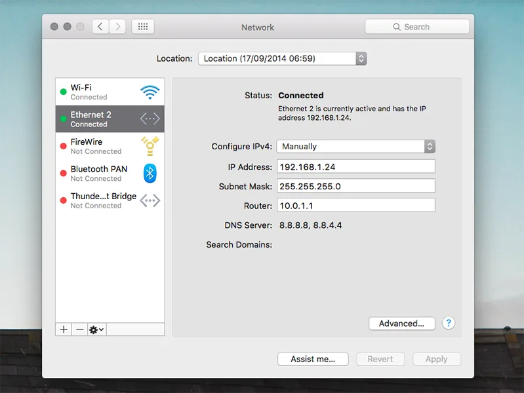Open the Configure IPv4 dropdown
524x393 pixels.
pyautogui.click(x=356, y=146)
